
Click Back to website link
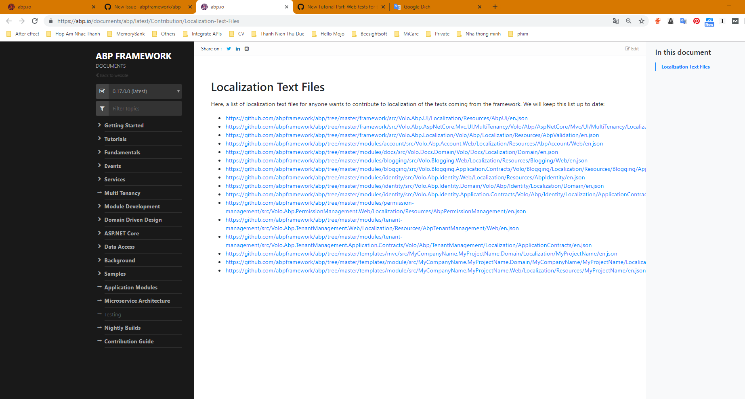tap(112, 75)
